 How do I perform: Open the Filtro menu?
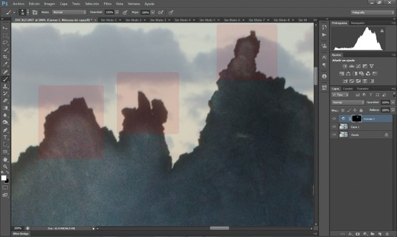tap(107, 4)
